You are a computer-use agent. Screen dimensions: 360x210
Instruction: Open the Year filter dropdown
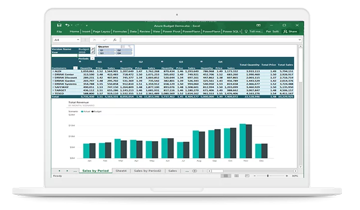coord(92,52)
